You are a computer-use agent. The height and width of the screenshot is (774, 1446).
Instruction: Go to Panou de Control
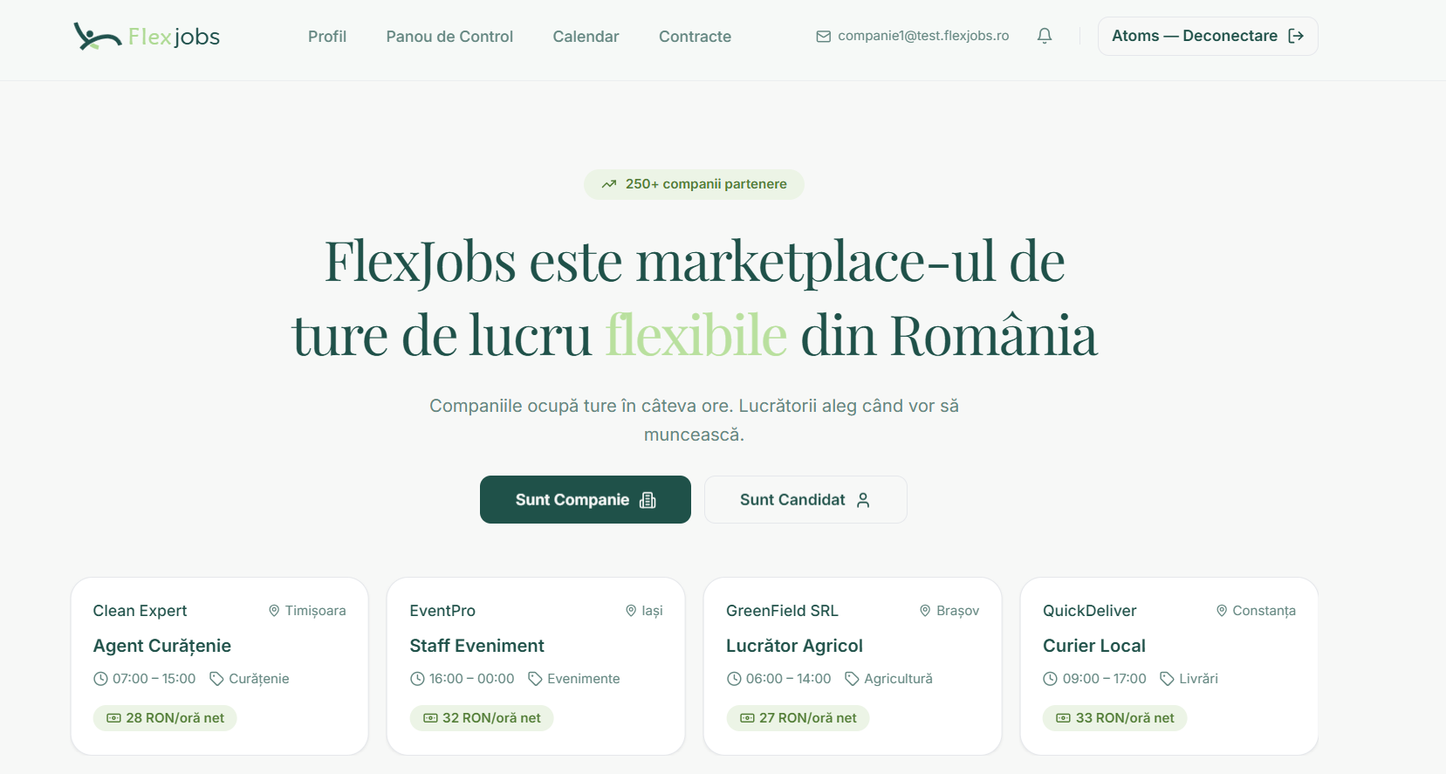click(449, 37)
